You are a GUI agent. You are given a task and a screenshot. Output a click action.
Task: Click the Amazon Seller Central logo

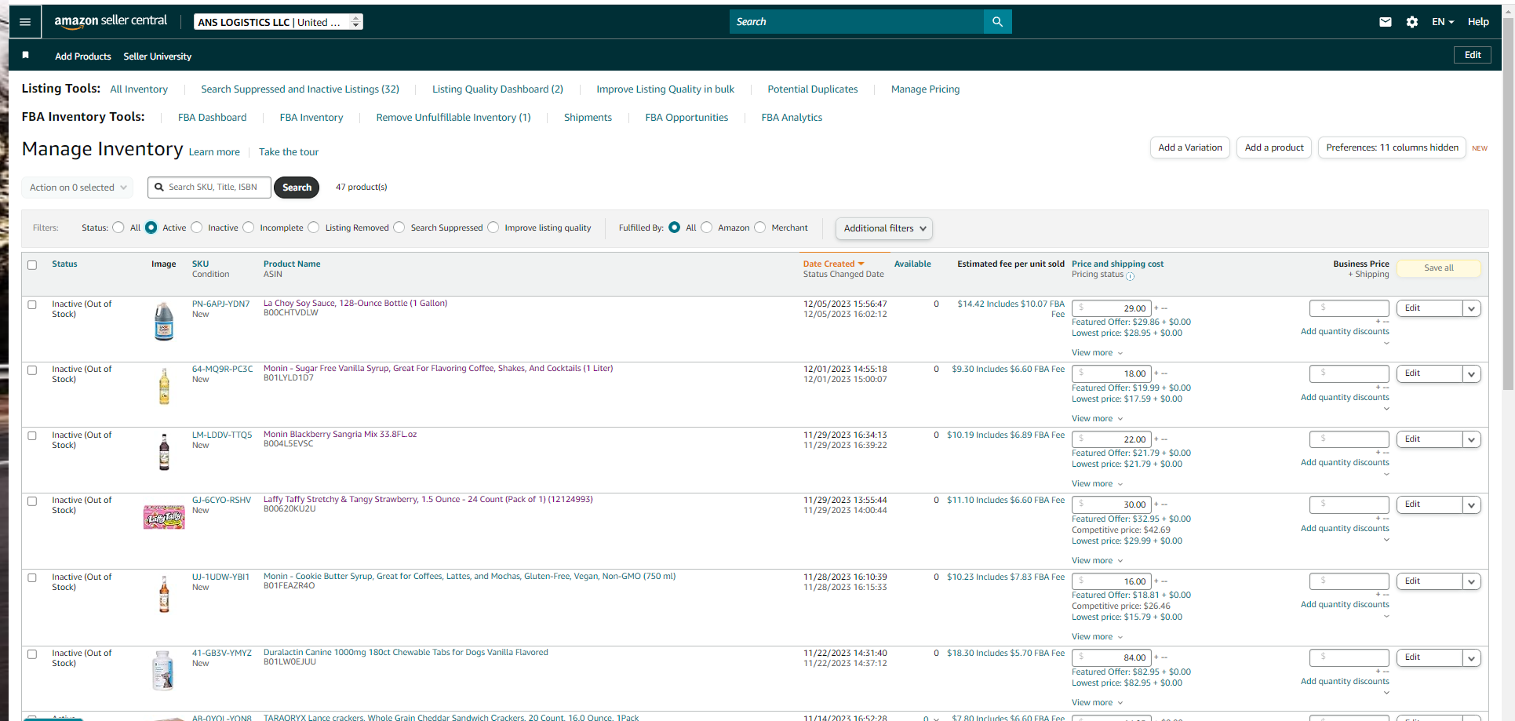111,21
